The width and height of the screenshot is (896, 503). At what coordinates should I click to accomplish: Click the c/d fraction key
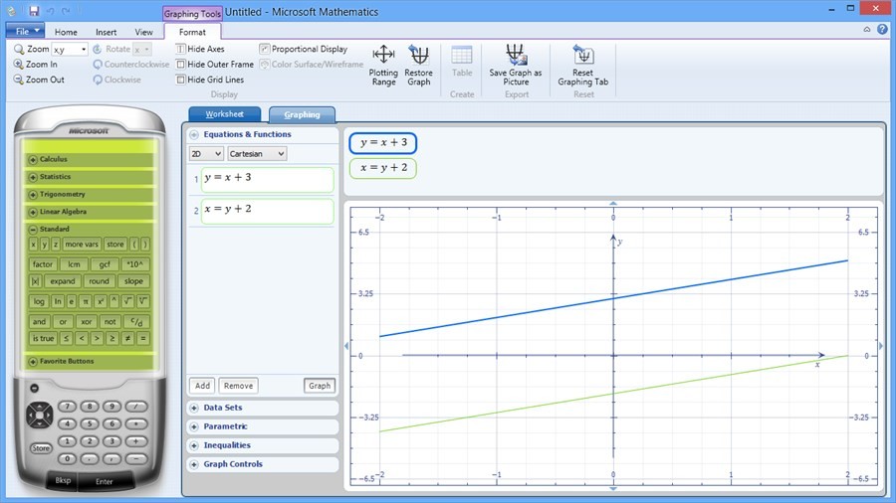[x=136, y=322]
